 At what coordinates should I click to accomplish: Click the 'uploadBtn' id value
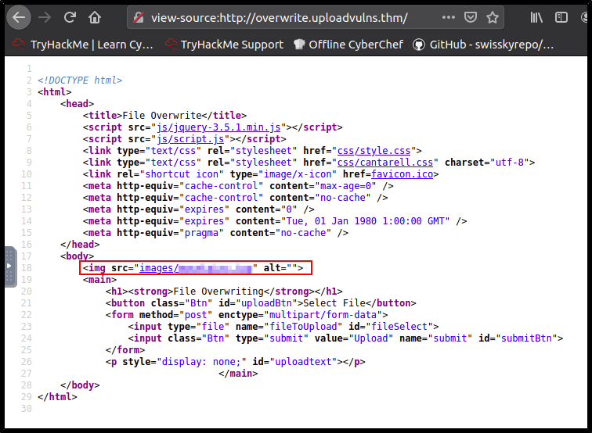(266, 303)
